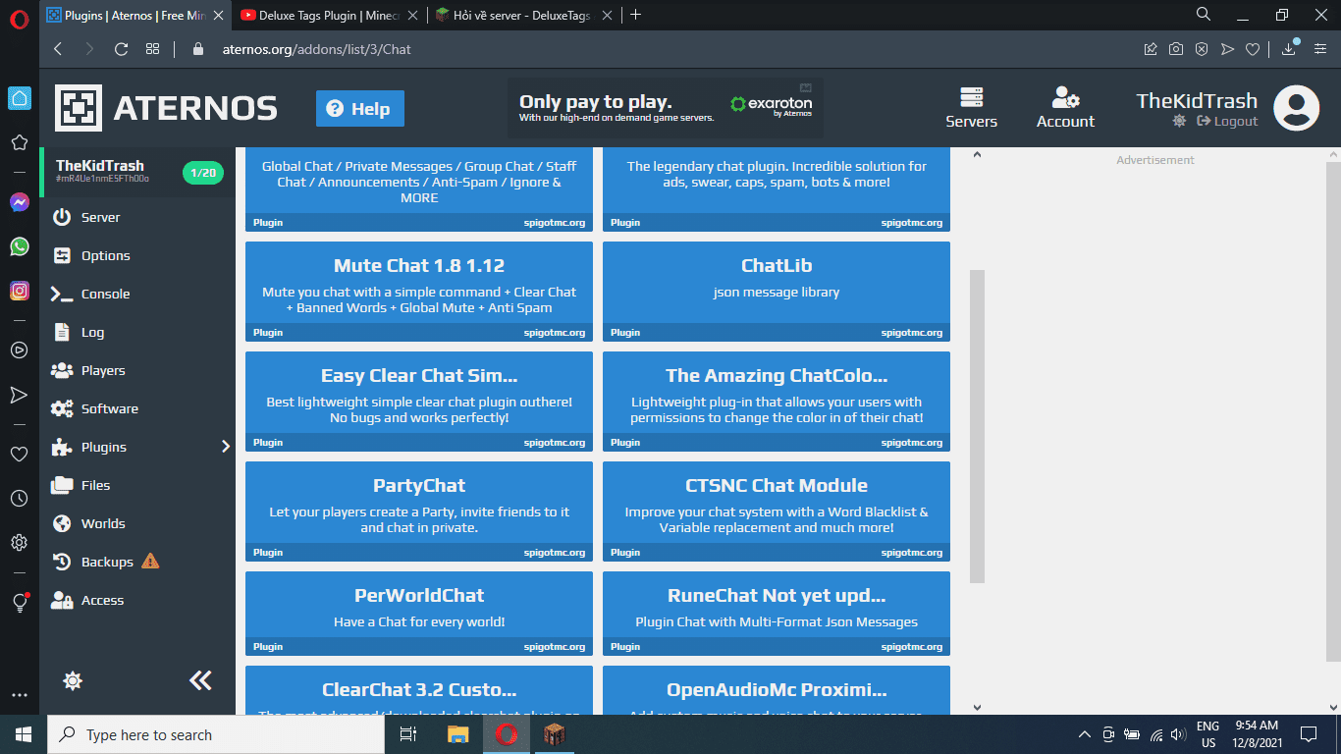This screenshot has width=1341, height=754.
Task: Open the Windows notification center
Action: point(1309,734)
